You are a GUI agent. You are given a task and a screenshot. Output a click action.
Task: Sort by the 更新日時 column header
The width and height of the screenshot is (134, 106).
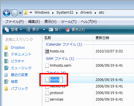[x=113, y=38]
